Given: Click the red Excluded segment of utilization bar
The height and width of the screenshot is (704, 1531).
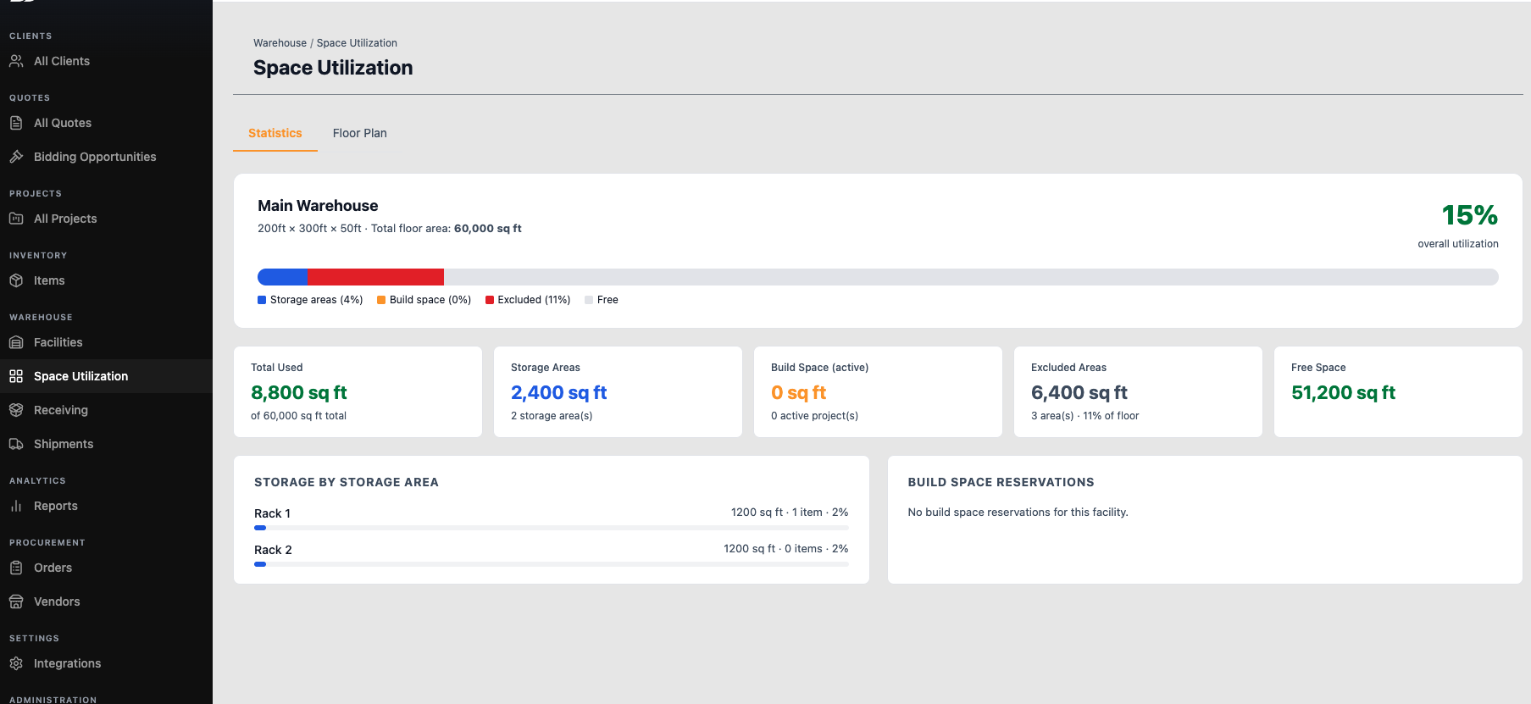Looking at the screenshot, I should tap(375, 277).
